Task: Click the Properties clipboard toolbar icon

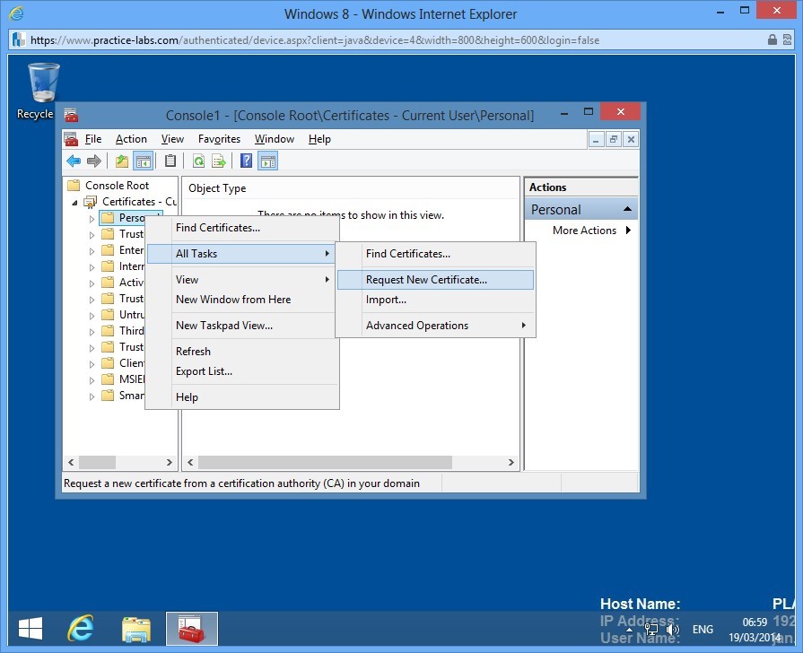Action: (x=170, y=161)
